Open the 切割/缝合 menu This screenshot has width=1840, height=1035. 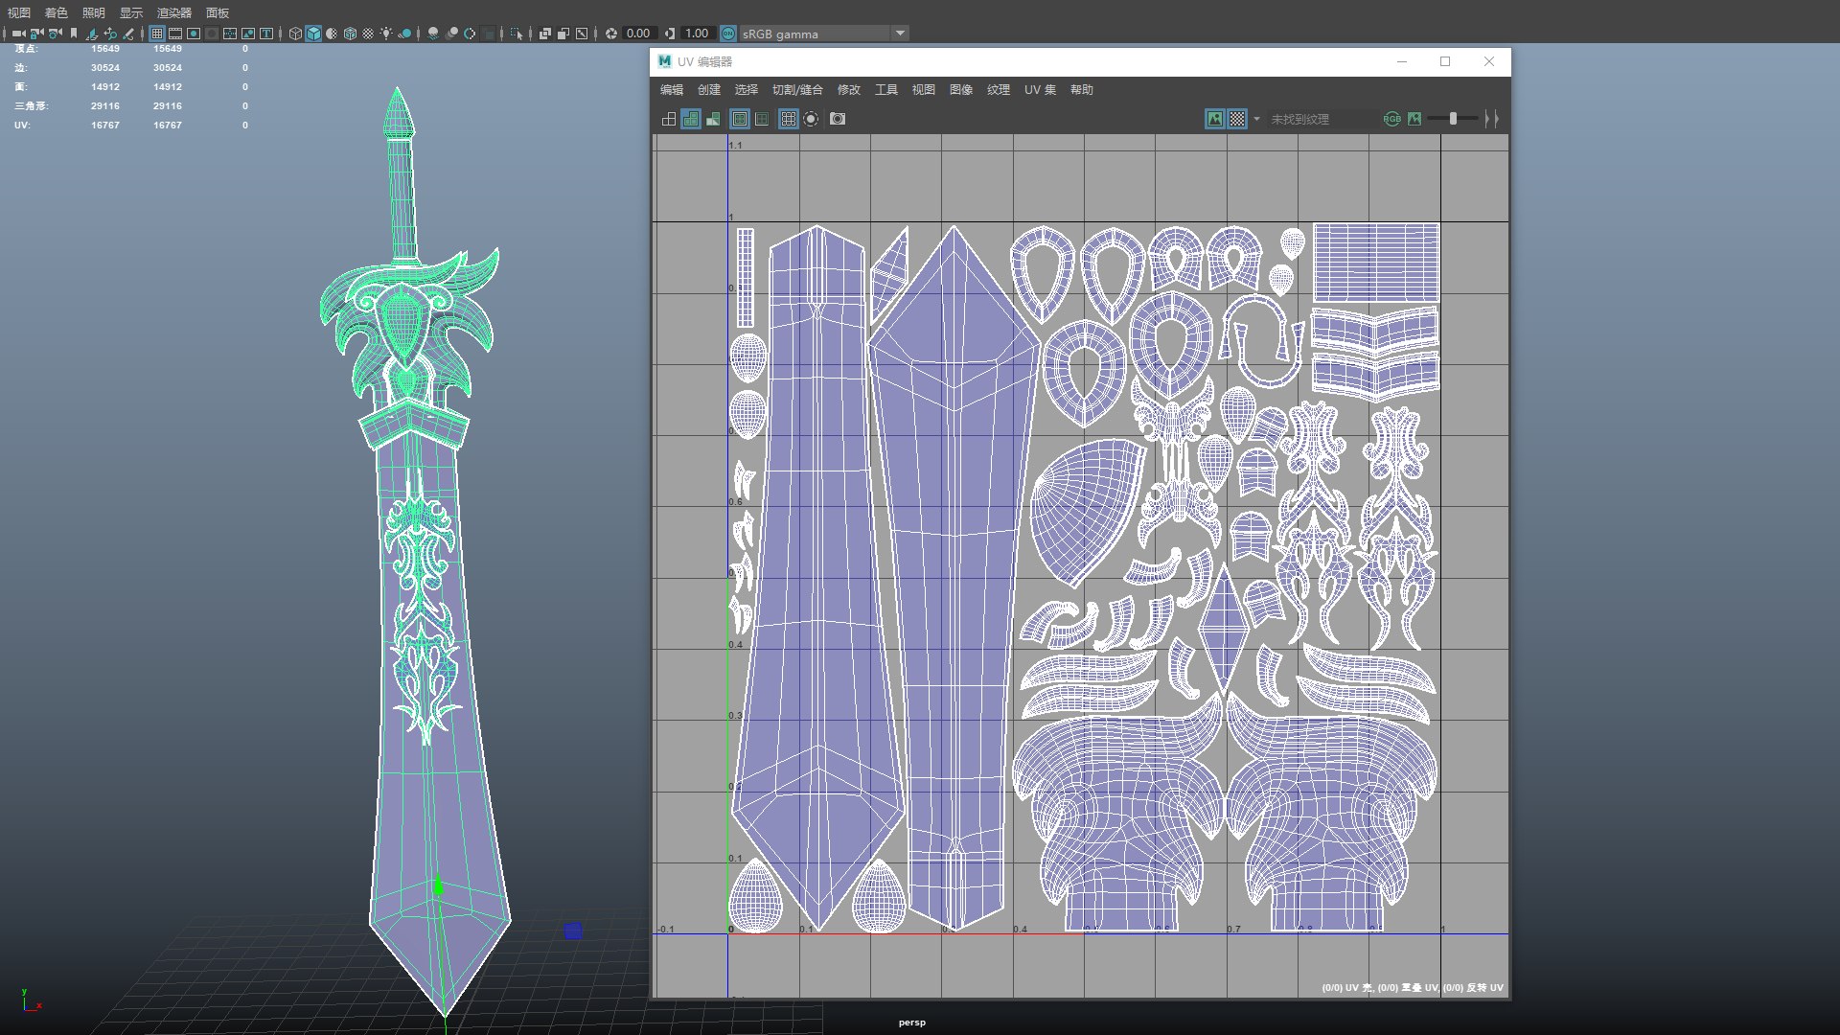(x=797, y=90)
